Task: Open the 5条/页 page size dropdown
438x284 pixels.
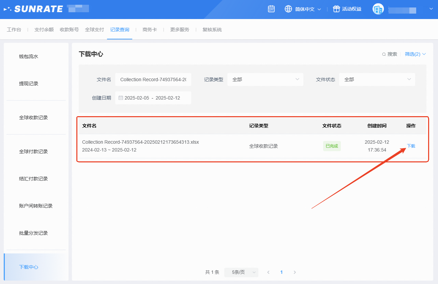Action: (241, 272)
